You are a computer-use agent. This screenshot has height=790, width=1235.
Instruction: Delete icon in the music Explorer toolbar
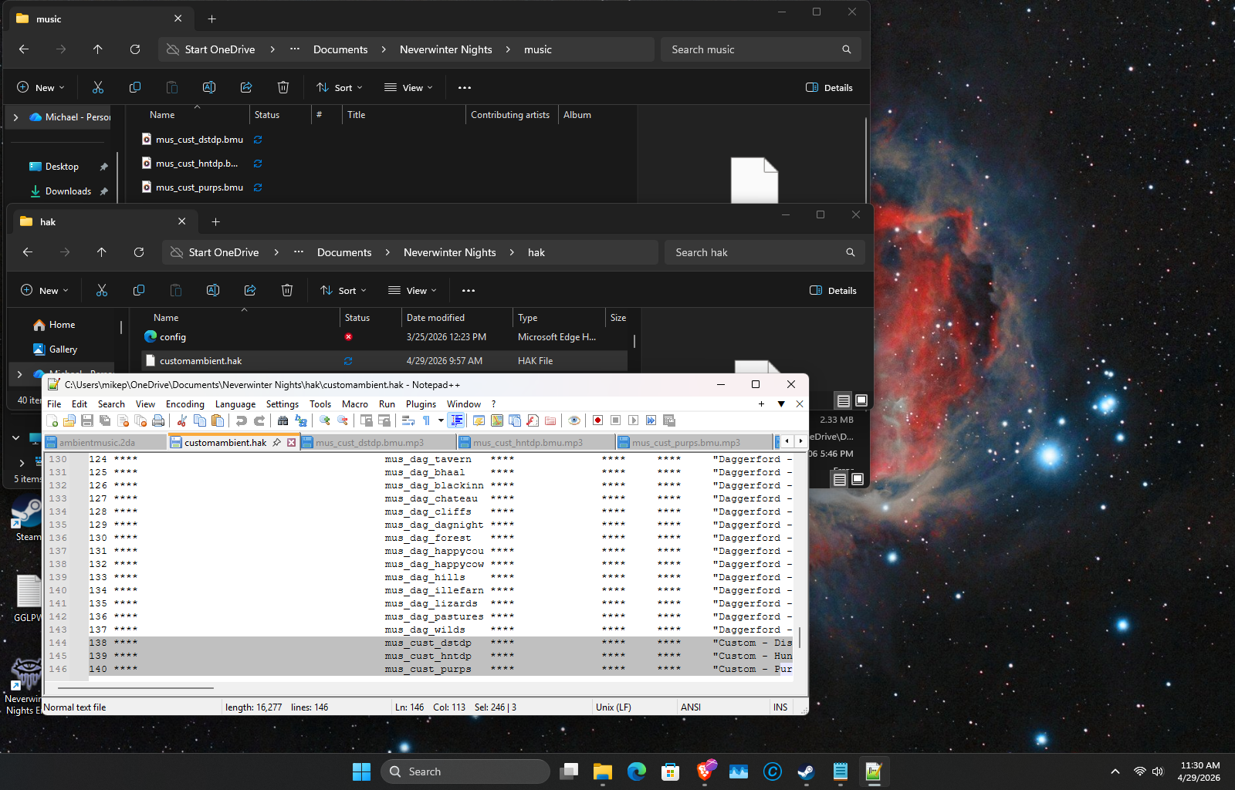pos(283,87)
